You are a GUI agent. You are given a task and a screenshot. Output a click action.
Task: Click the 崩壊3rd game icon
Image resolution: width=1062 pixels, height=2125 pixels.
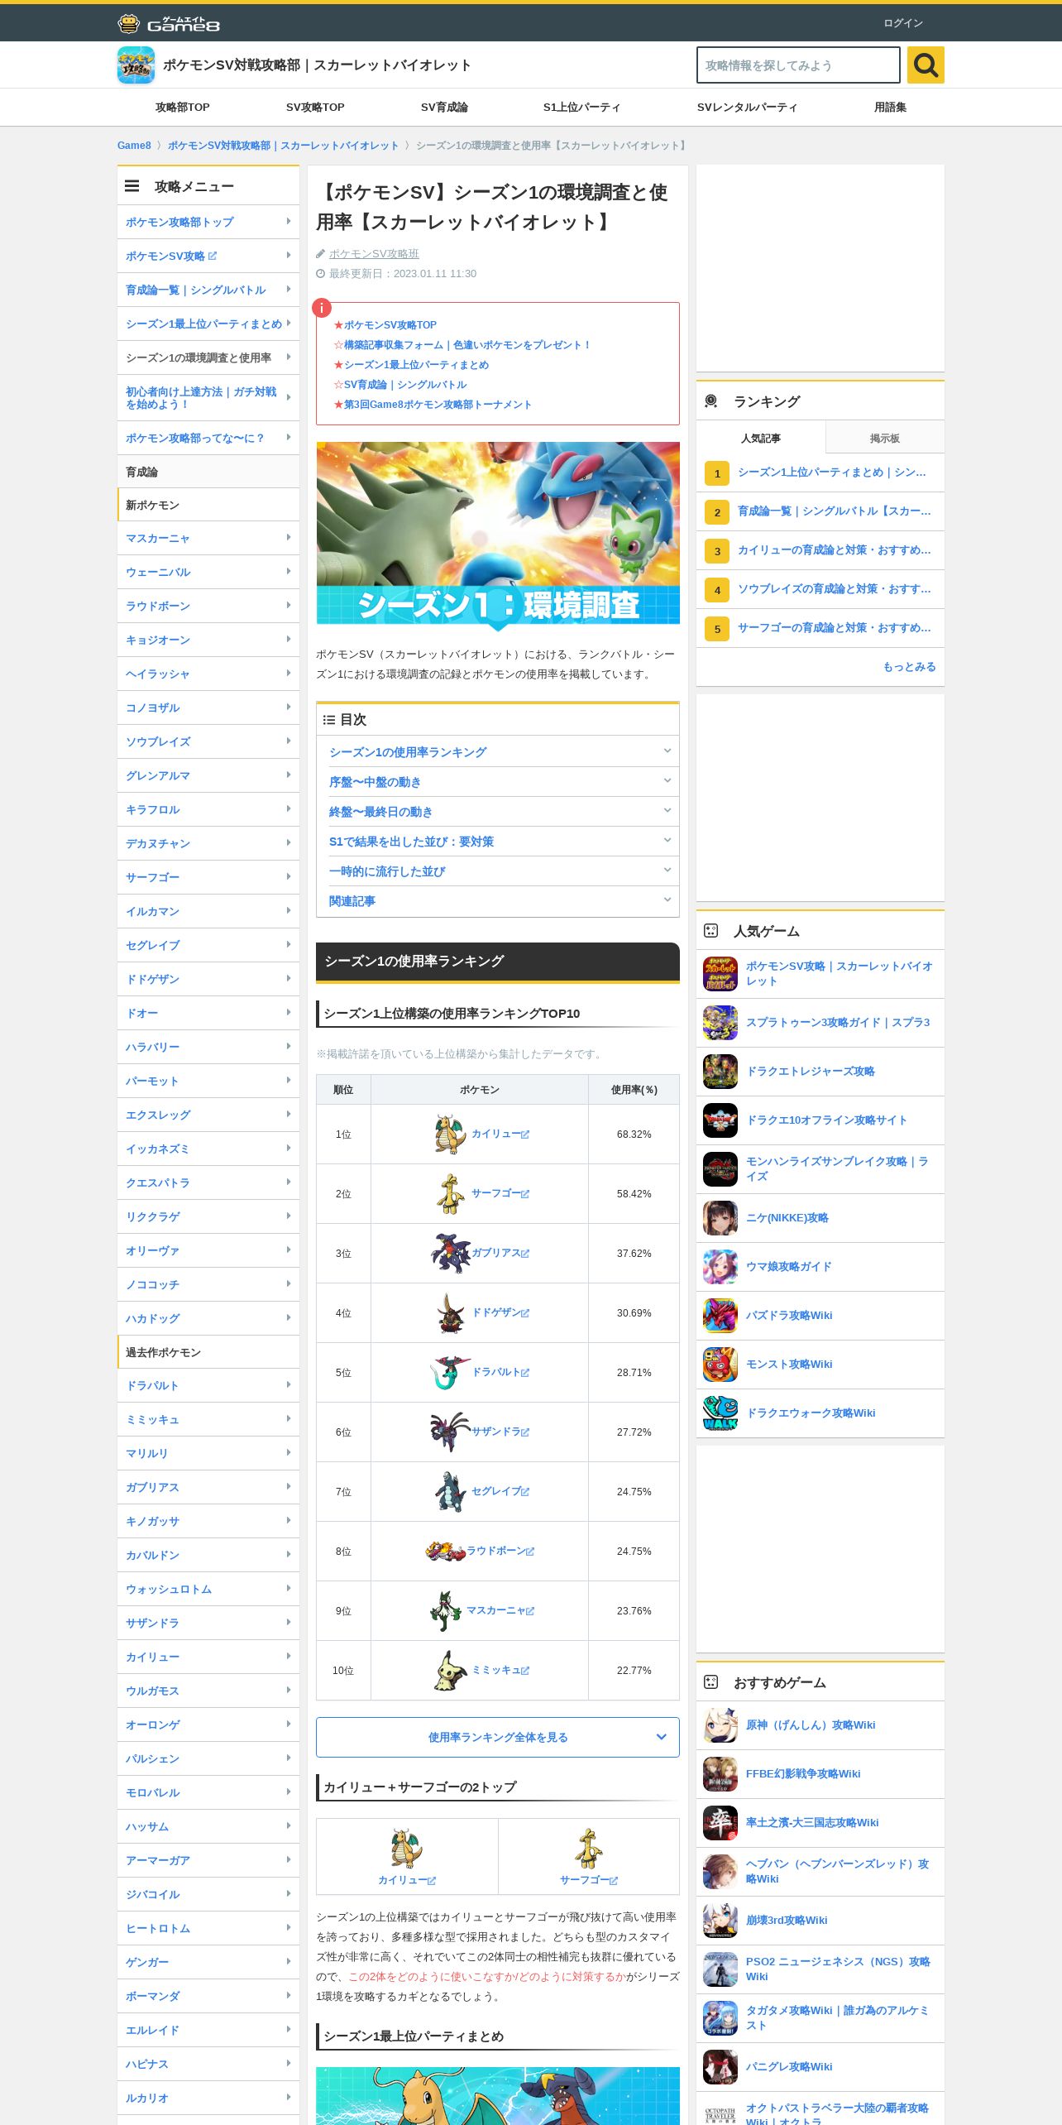[720, 1921]
